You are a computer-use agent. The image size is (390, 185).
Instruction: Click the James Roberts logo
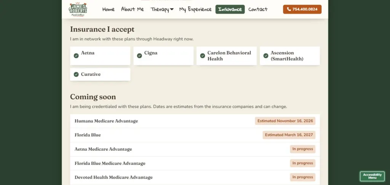pos(78,10)
